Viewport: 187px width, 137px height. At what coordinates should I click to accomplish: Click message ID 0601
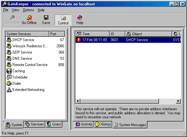114,40
